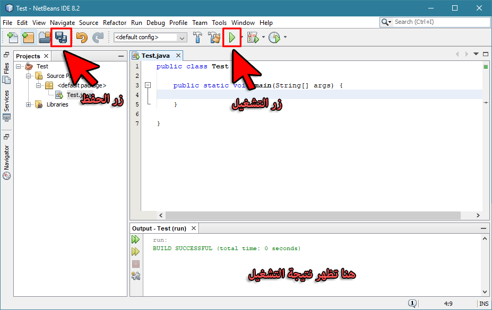Collapse the Source Packages node

28,76
